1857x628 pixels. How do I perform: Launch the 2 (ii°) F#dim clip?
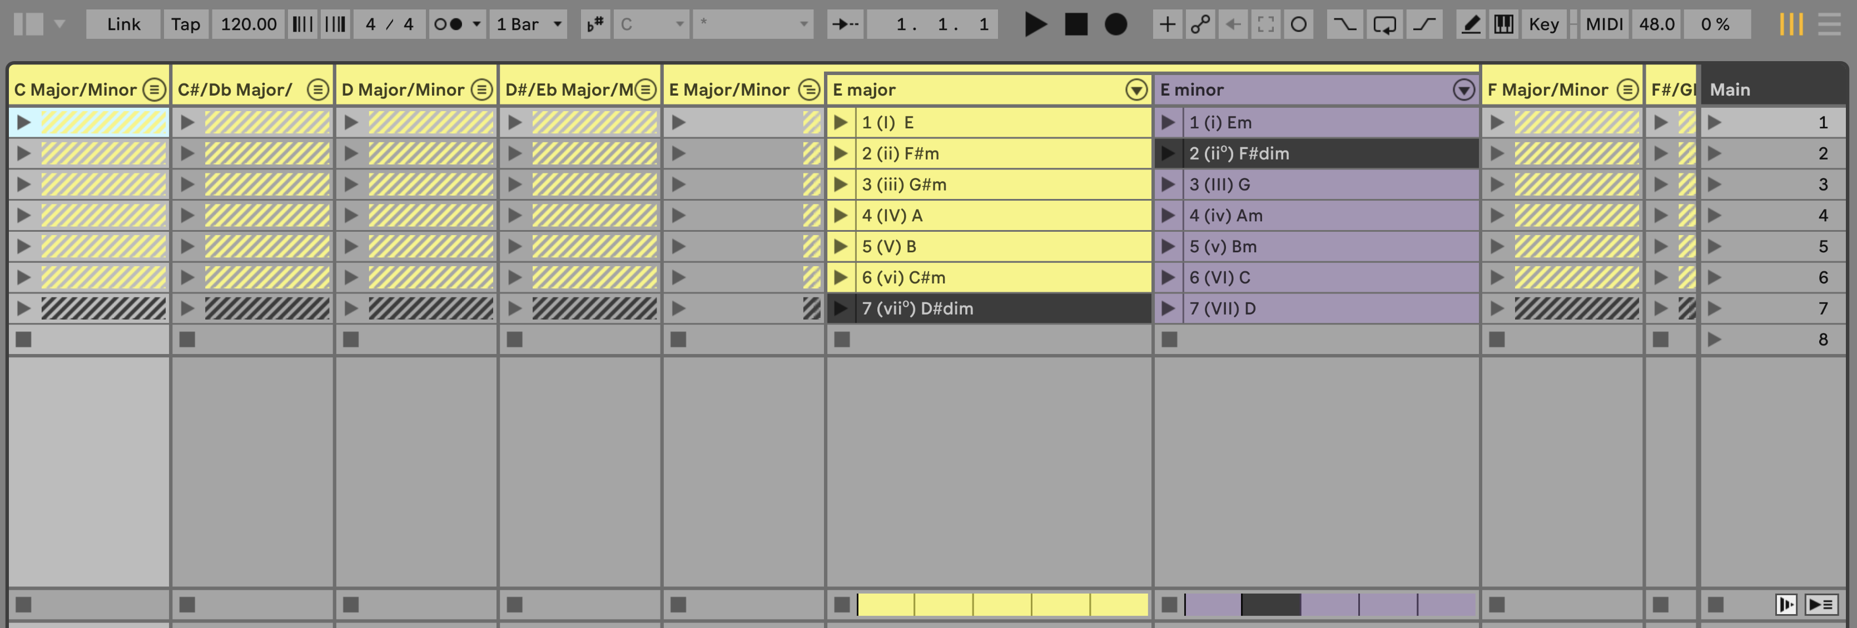[1168, 153]
